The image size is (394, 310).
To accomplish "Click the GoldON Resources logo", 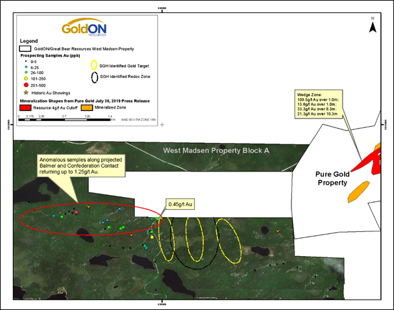I will tap(84, 27).
